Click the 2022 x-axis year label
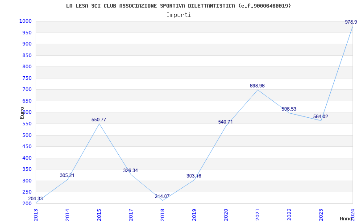The width and height of the screenshot is (357, 223). [x=289, y=215]
